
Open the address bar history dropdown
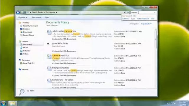(x=124, y=12)
